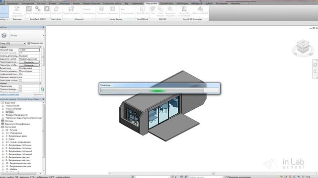Click the 3D view house icon in Properties
The width and height of the screenshot is (318, 178).
(4, 35)
